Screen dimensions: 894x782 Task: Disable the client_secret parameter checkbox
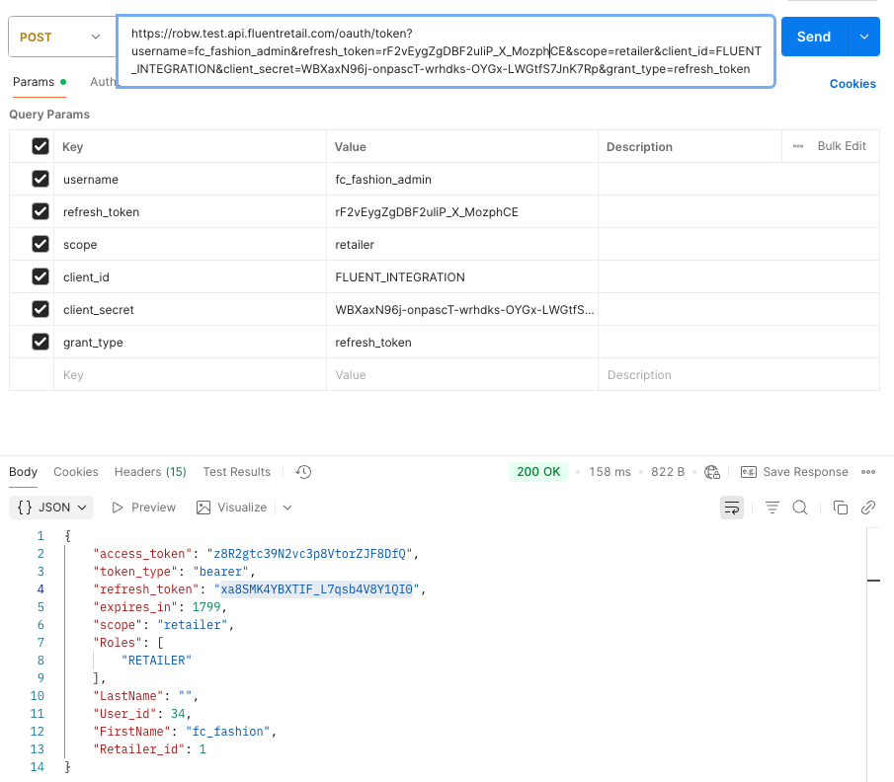tap(41, 310)
